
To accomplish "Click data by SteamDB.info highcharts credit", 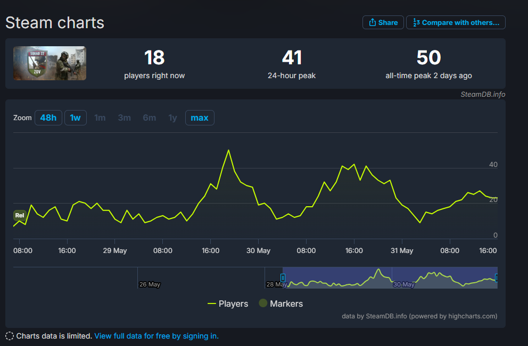I will pos(419,316).
